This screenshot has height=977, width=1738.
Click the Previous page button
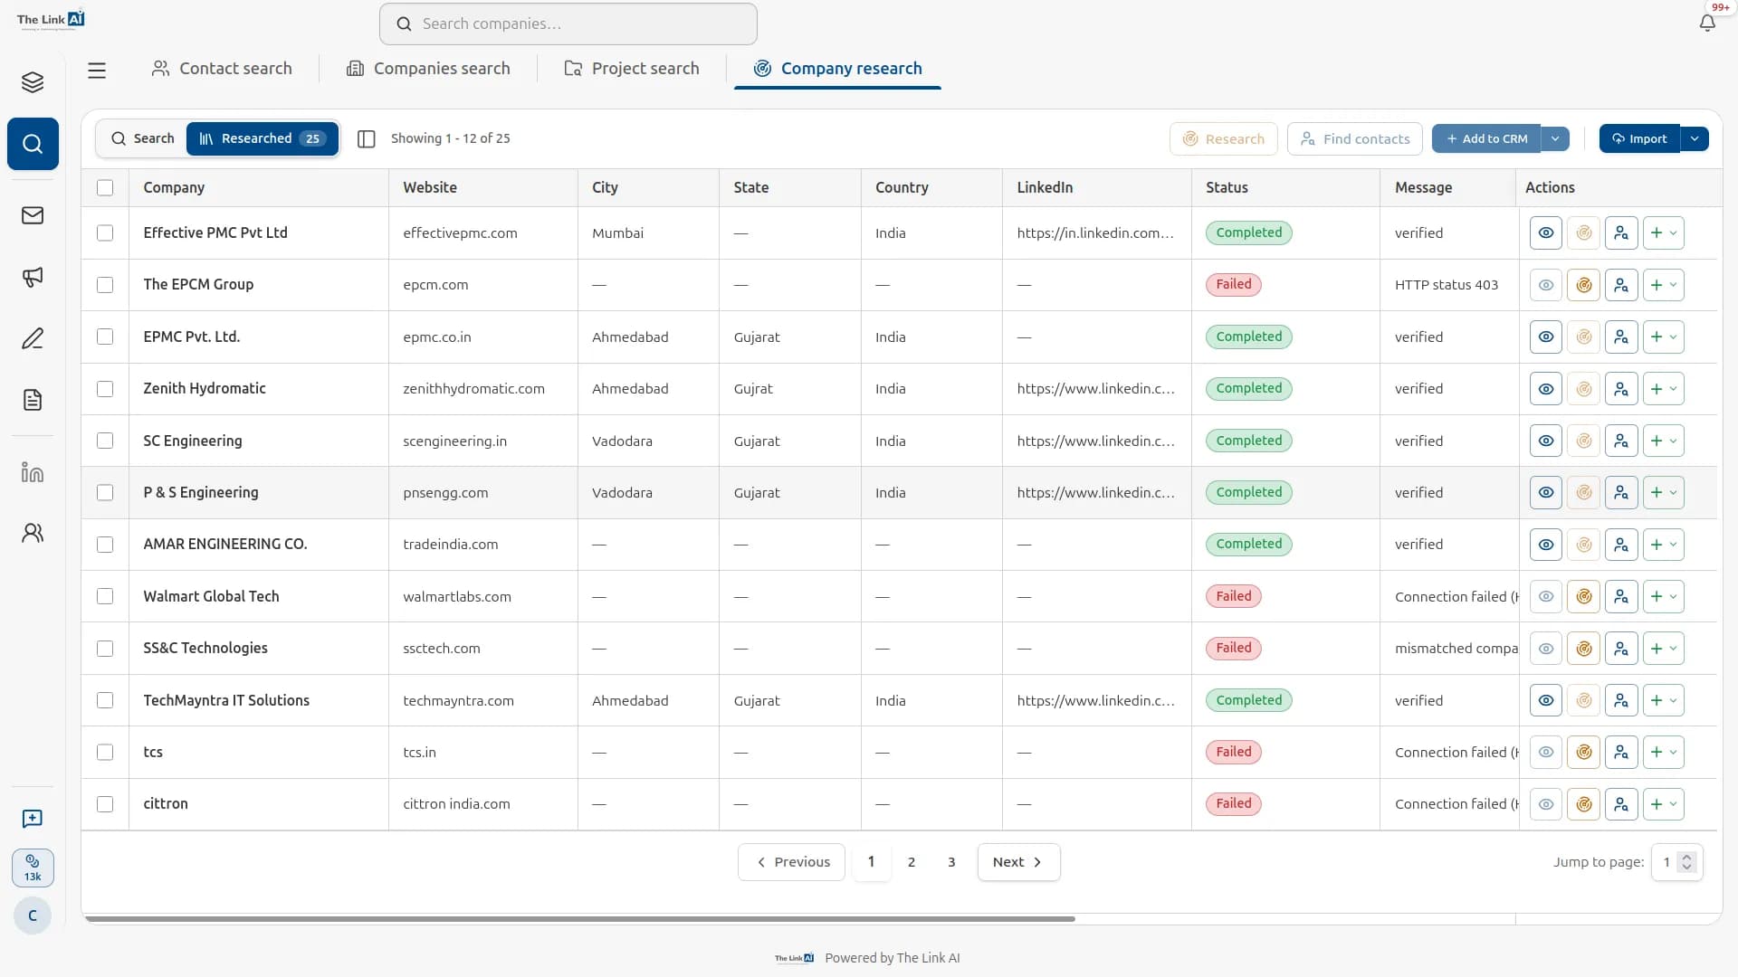tap(791, 862)
